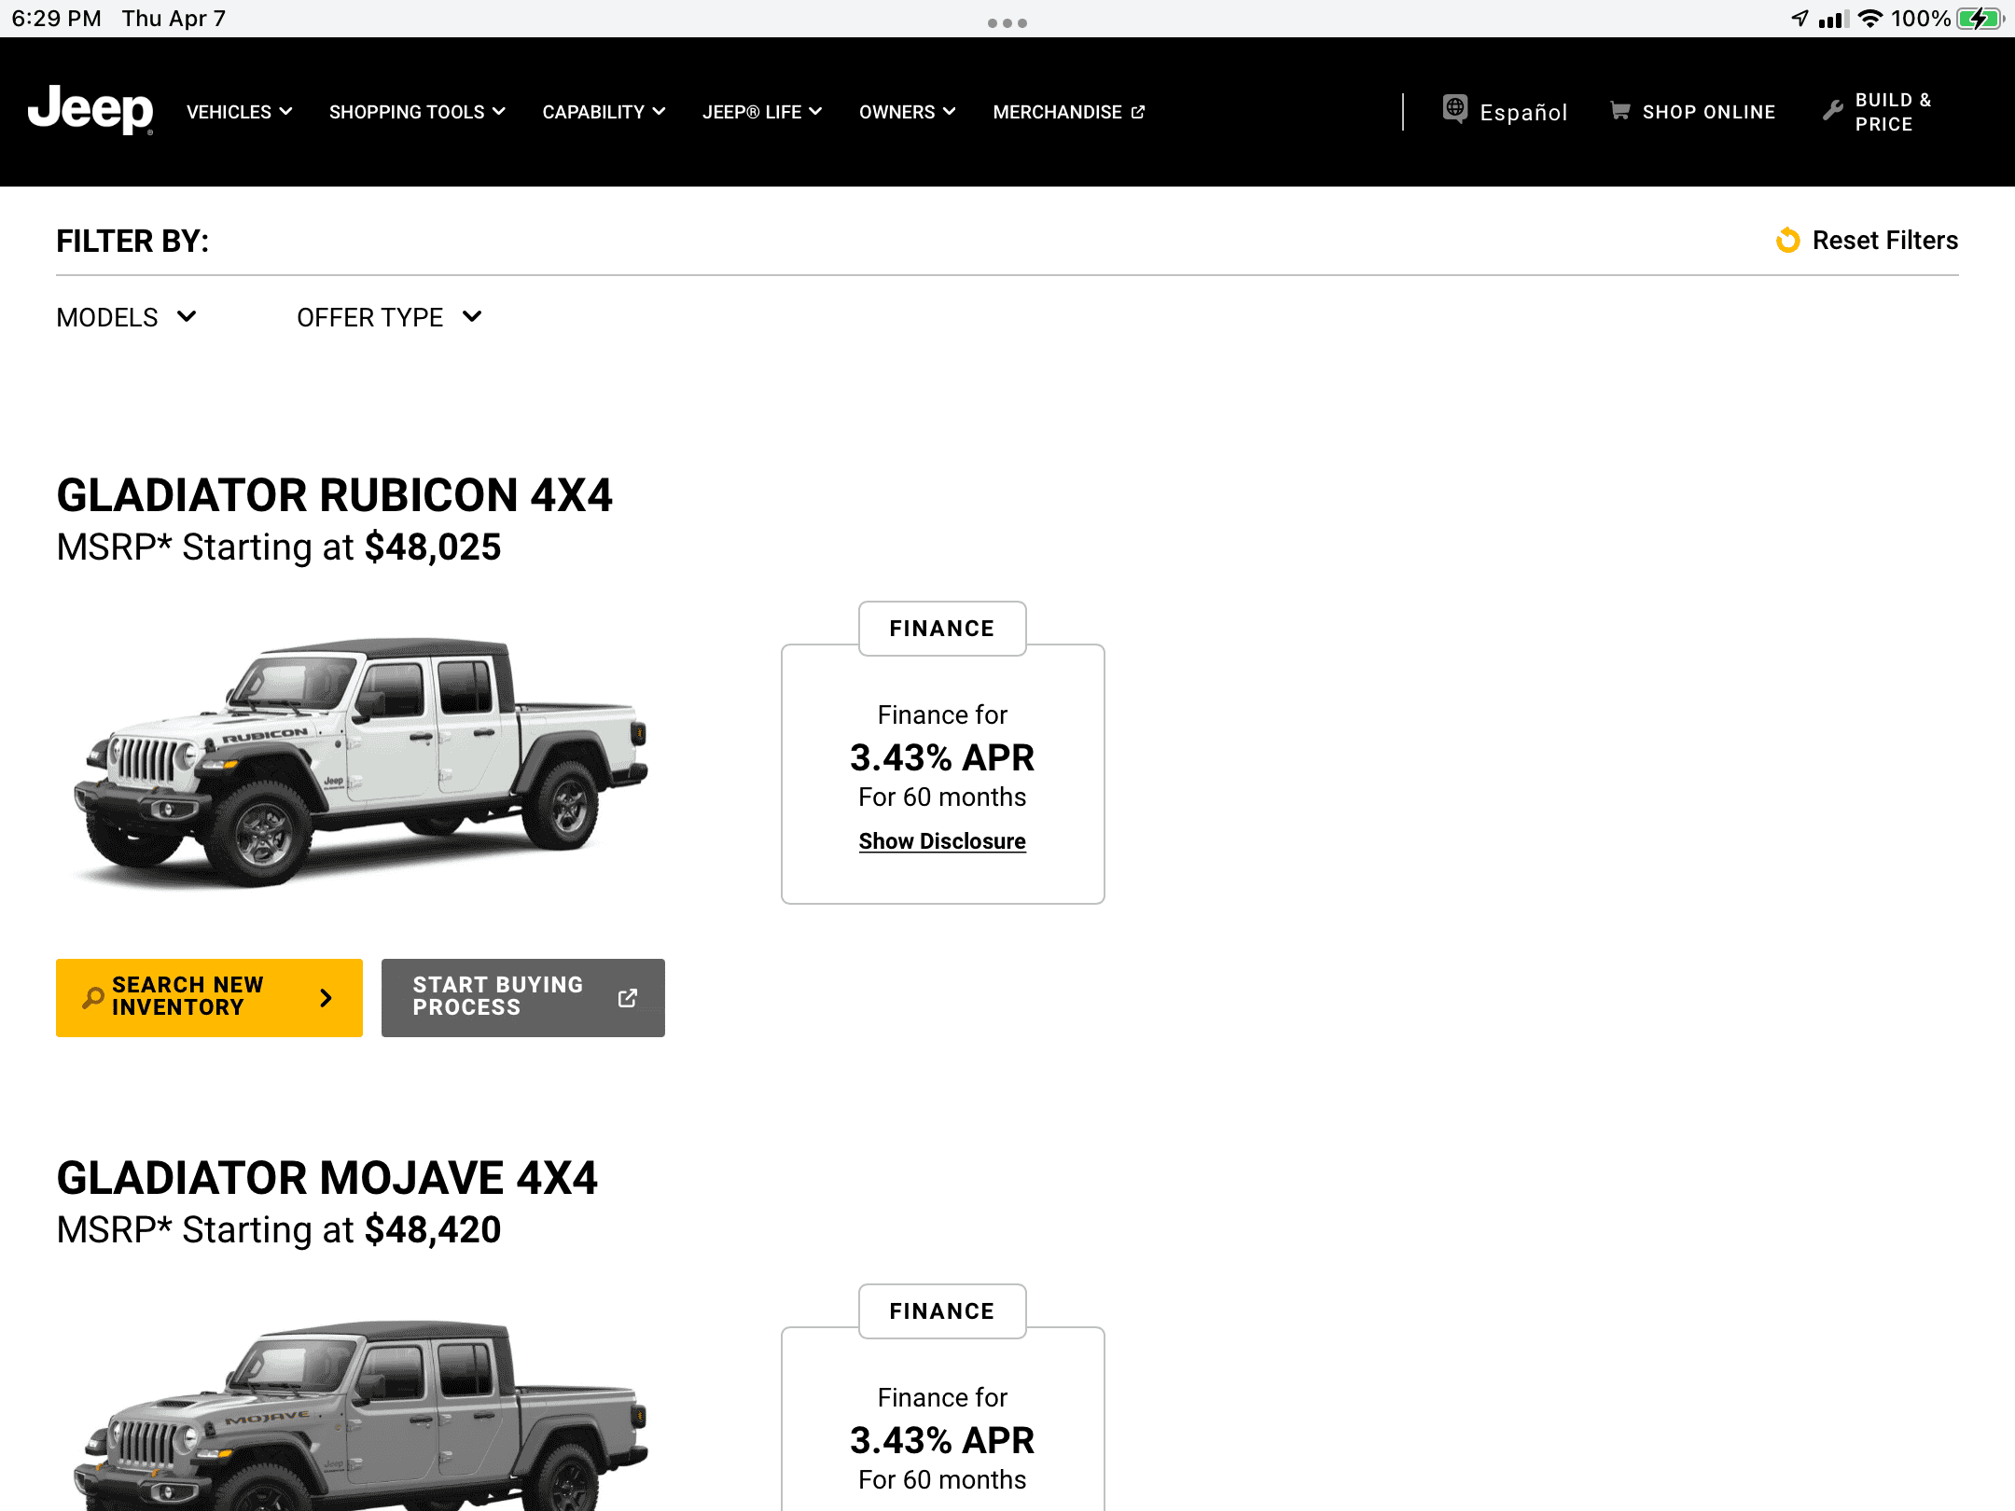Open Shop Online
The width and height of the screenshot is (2015, 1511).
click(1693, 112)
